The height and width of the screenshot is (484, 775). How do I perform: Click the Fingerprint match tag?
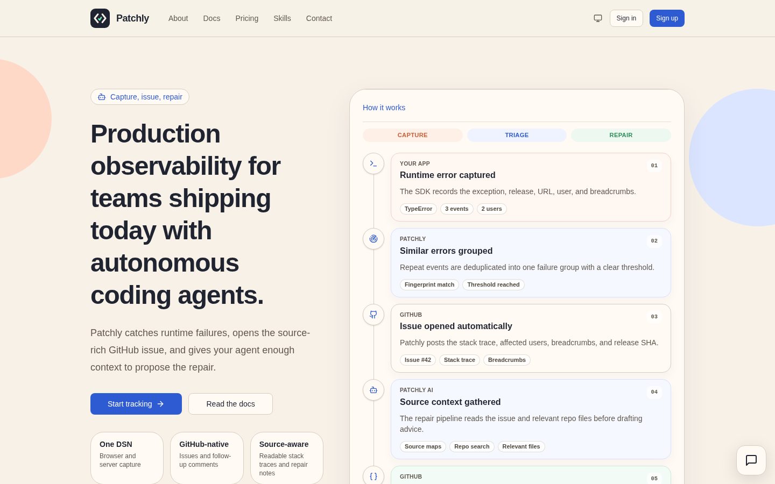coord(429,284)
